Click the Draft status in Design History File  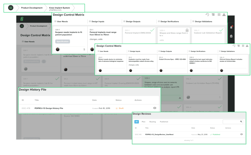coord(120,108)
